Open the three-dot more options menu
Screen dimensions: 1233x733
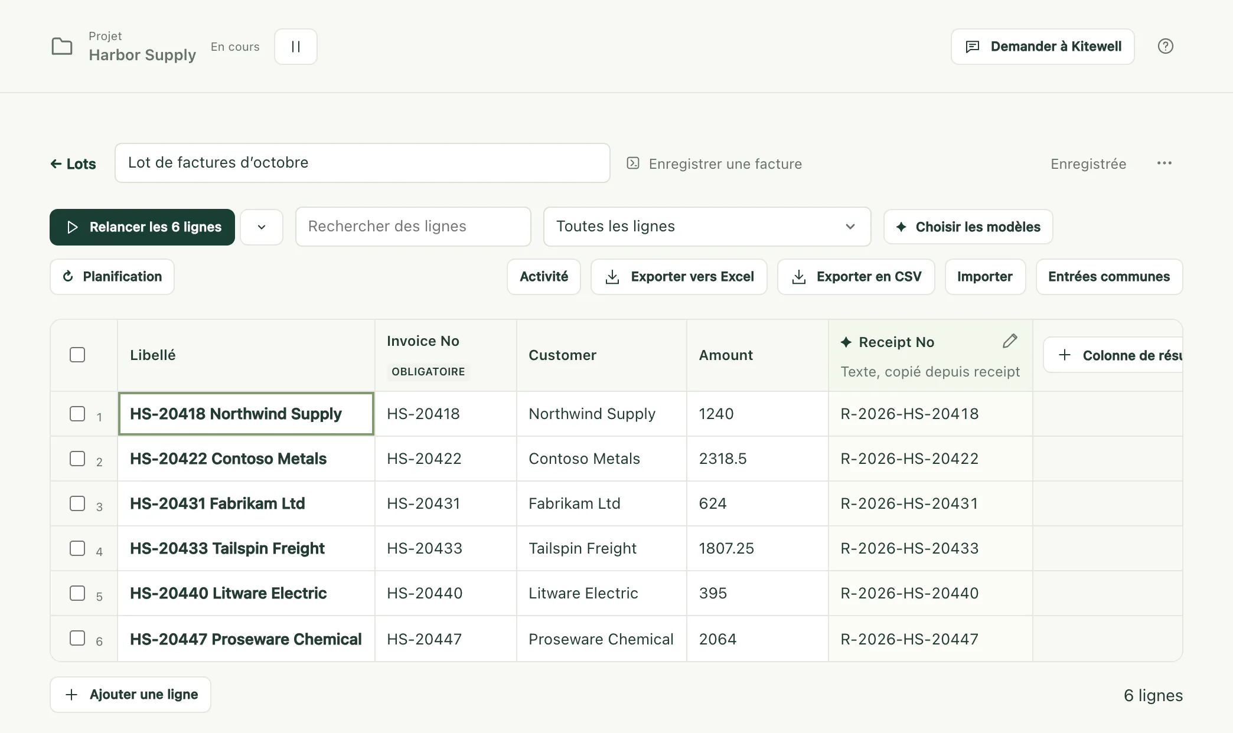tap(1164, 163)
